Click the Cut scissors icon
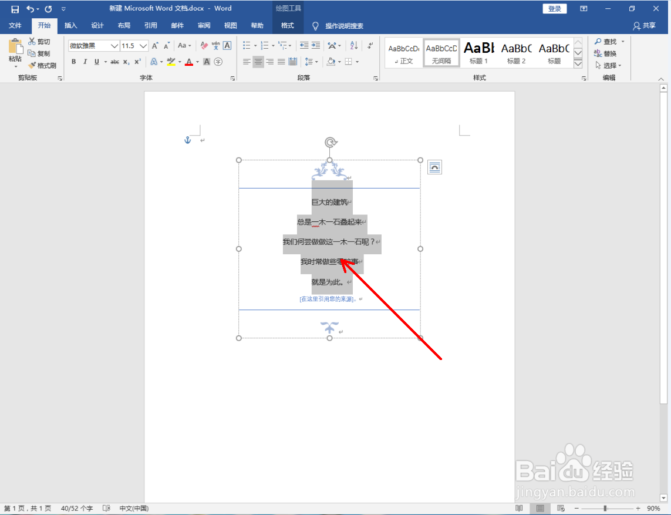The width and height of the screenshot is (671, 515). point(33,41)
